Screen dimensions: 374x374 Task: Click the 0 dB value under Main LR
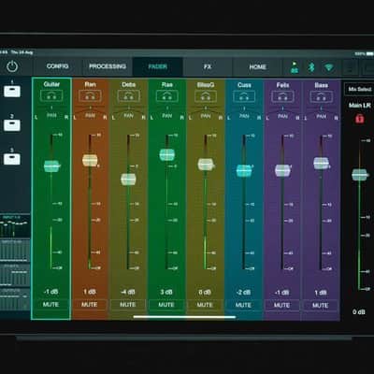pyautogui.click(x=359, y=311)
